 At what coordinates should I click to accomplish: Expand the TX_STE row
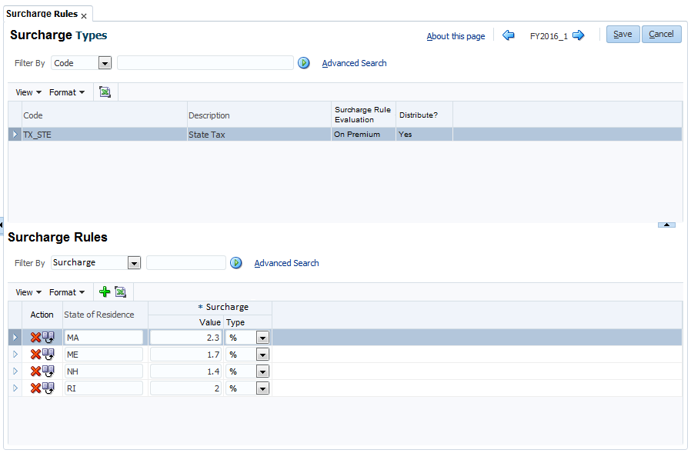(15, 135)
